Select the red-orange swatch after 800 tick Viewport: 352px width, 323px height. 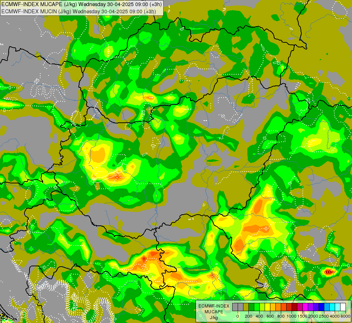coord(284,307)
